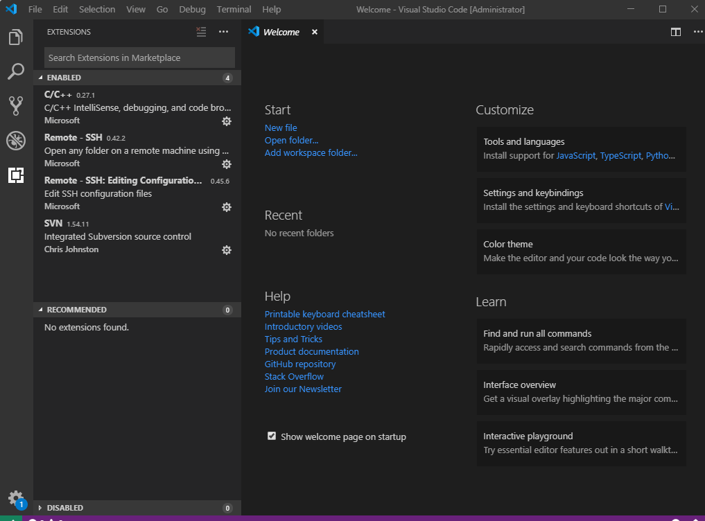This screenshot has height=521, width=705.
Task: Open the View menu
Action: pos(136,10)
